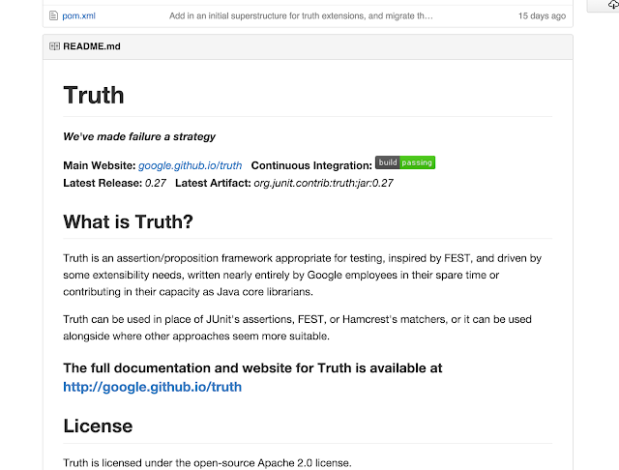Click the artifact text 'org.junit.contrib:truth:jar:0.27'
Screen dimensions: 619x470
pos(323,183)
